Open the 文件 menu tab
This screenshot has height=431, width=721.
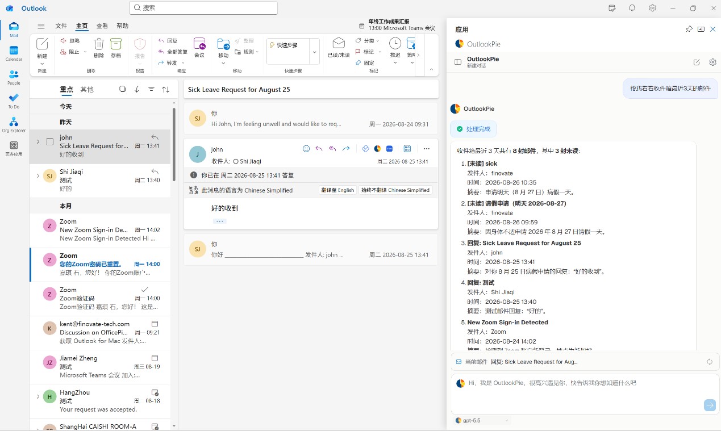pyautogui.click(x=61, y=26)
